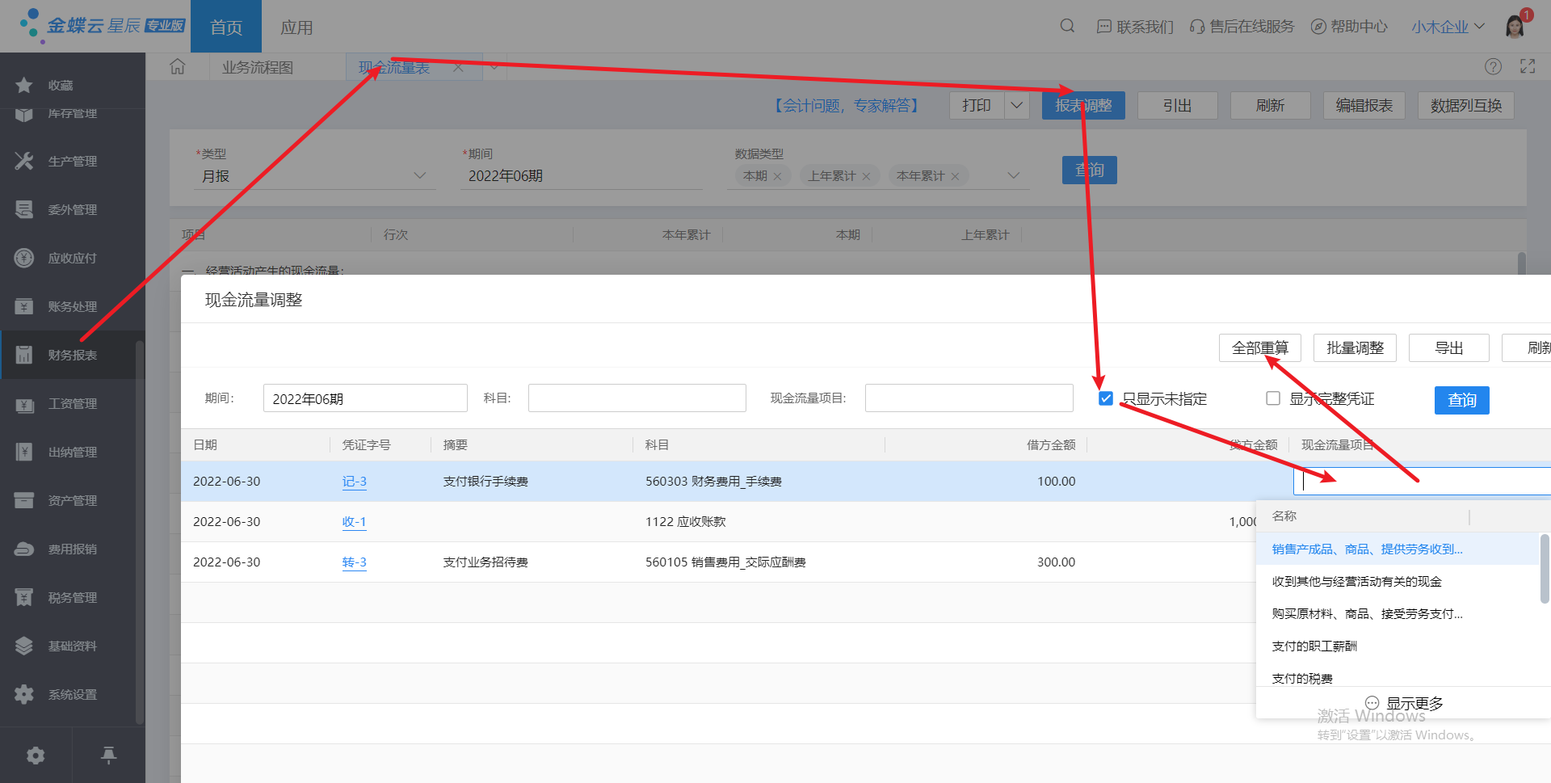1551x783 pixels.
Task: Select 购买原材料、商品、接受劳务支付 option
Action: pos(1398,613)
